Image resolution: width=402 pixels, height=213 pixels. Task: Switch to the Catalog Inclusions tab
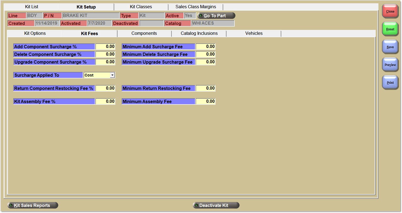(x=199, y=33)
